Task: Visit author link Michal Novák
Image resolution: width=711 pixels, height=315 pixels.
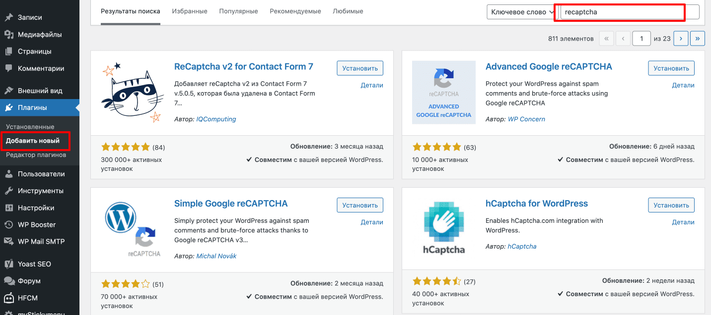Action: click(x=216, y=256)
